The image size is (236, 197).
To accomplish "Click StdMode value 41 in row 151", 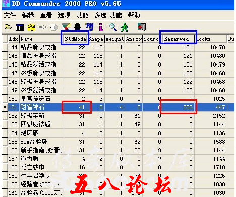I will coord(75,107).
